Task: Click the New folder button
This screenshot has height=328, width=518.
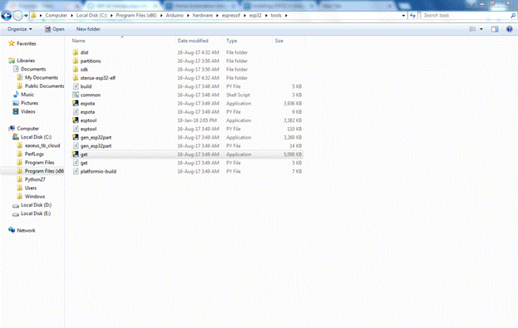Action: (88, 29)
